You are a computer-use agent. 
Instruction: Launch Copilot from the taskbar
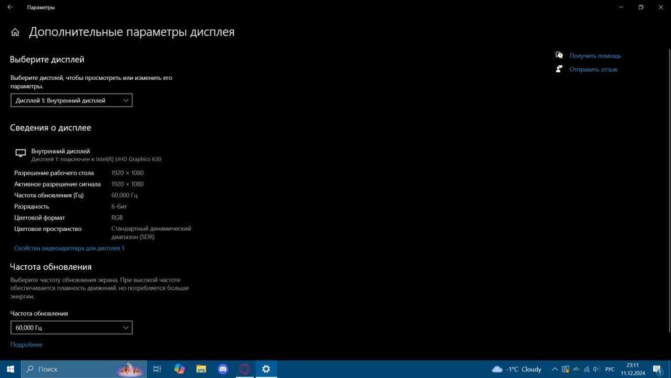179,369
